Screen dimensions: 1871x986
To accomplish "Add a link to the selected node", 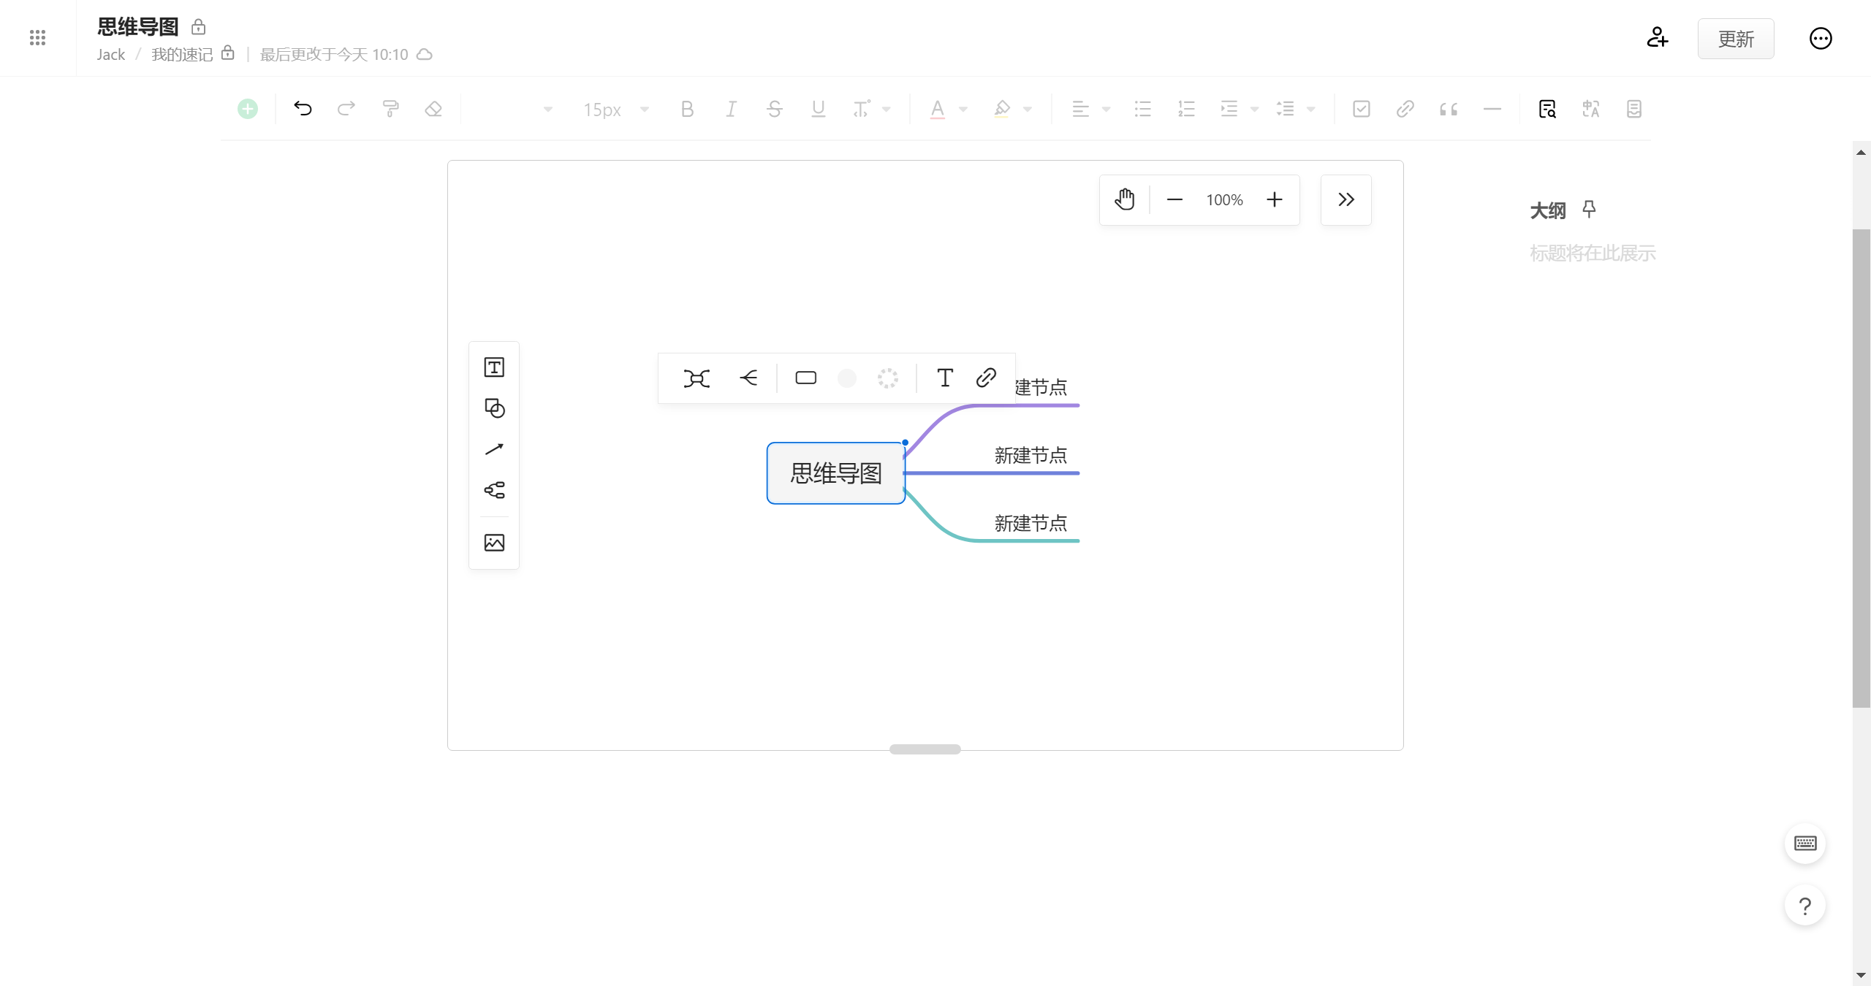I will [x=986, y=378].
